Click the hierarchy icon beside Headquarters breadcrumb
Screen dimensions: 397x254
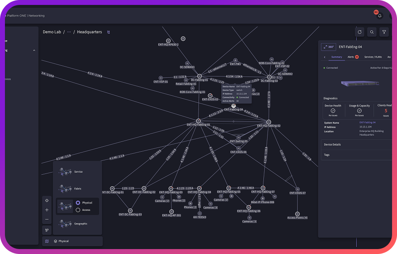point(108,32)
